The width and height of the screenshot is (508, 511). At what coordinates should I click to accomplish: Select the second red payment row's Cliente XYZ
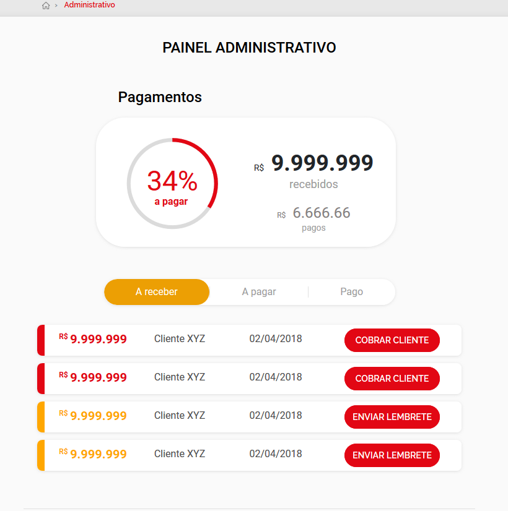180,377
